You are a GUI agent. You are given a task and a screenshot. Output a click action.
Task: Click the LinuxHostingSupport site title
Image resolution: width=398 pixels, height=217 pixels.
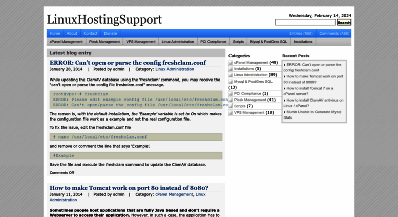coord(104,19)
